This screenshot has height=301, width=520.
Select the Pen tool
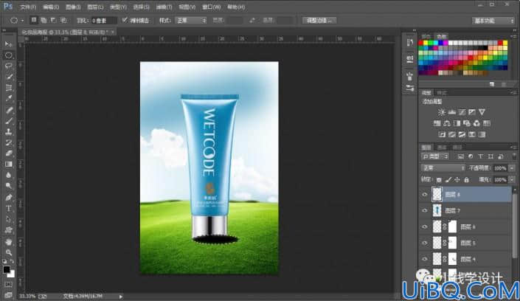click(x=9, y=198)
